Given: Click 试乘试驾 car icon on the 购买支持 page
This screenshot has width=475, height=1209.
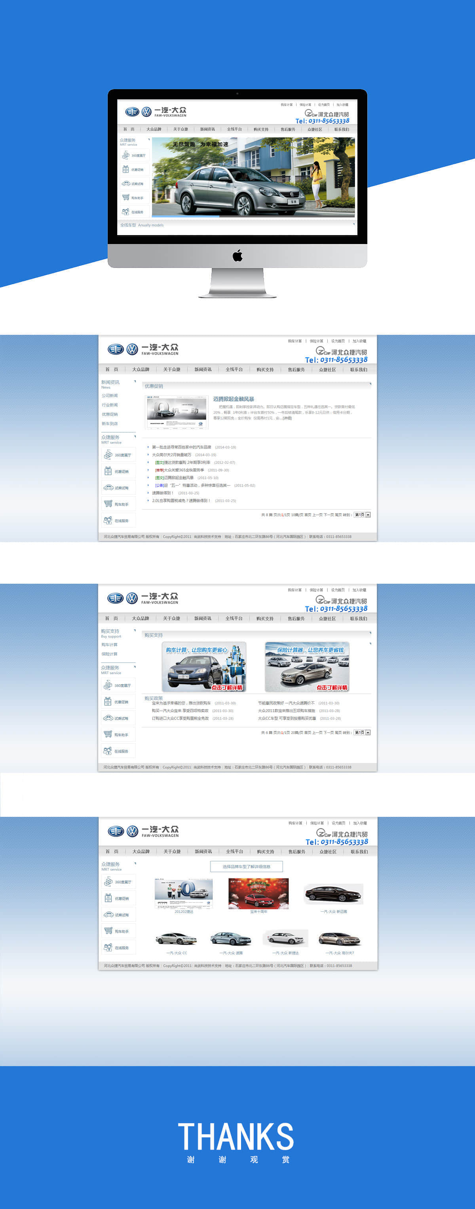Looking at the screenshot, I should (108, 718).
